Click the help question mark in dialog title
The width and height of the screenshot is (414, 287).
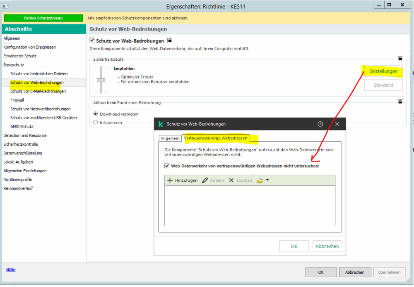(320, 124)
